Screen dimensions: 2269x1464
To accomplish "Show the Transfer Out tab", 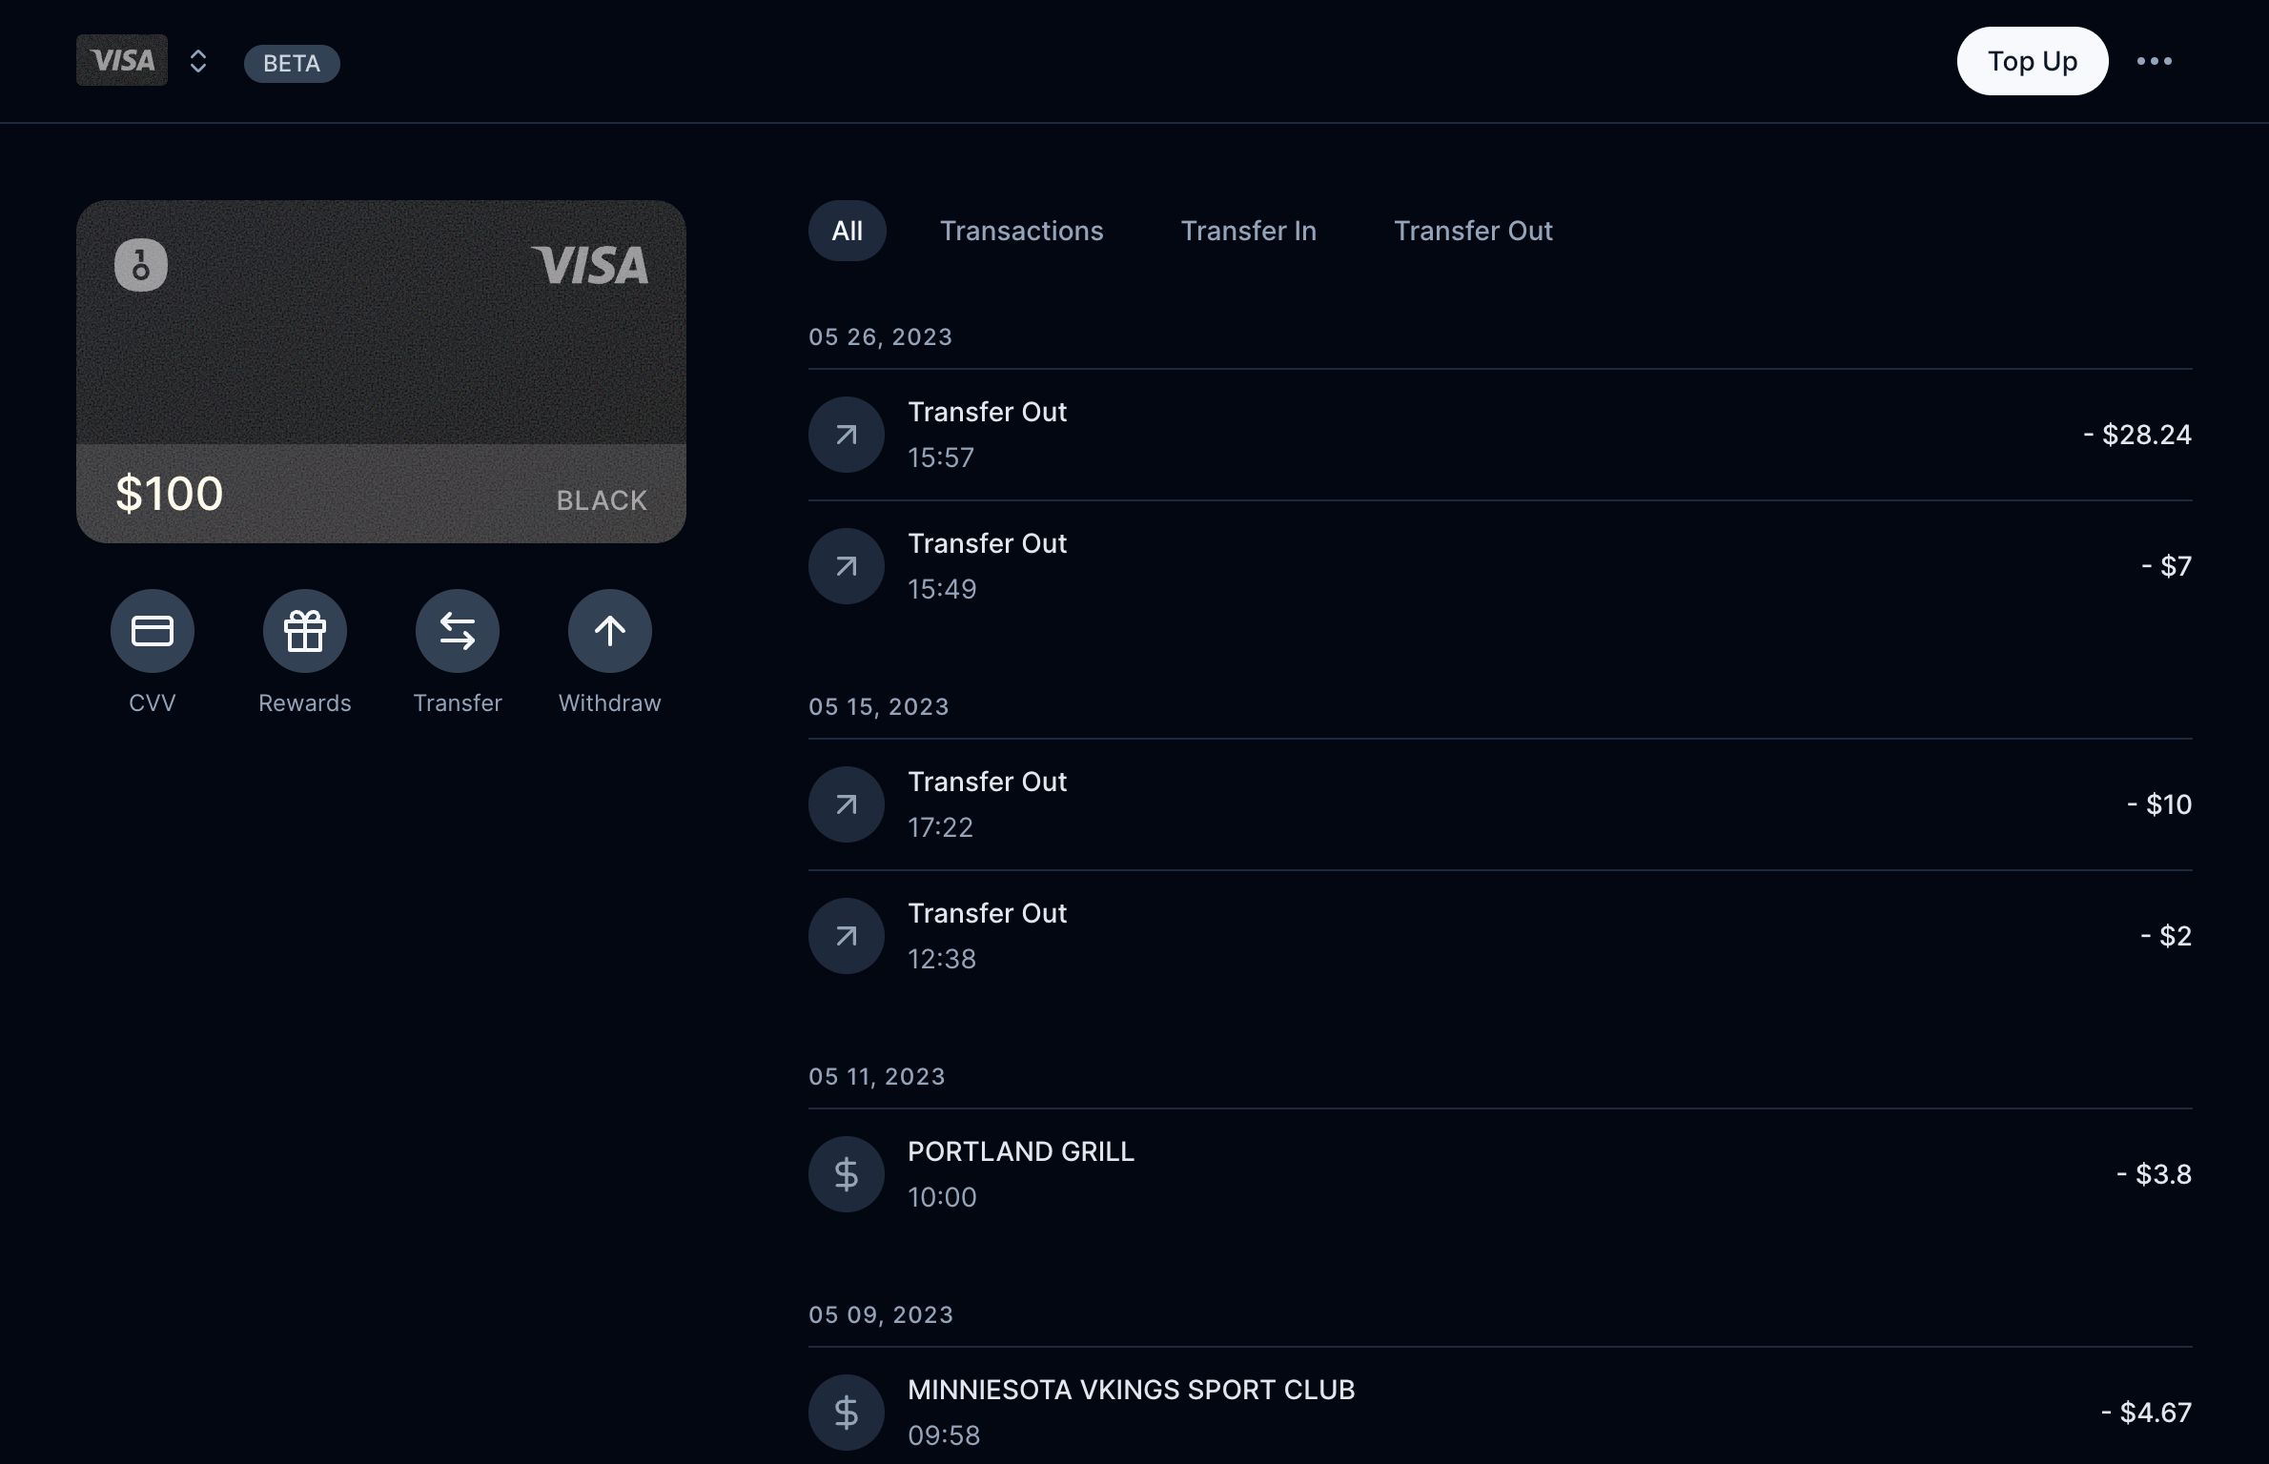I will tap(1473, 231).
